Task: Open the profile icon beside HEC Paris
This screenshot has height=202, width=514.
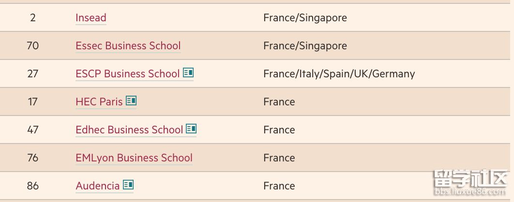Action: (131, 101)
